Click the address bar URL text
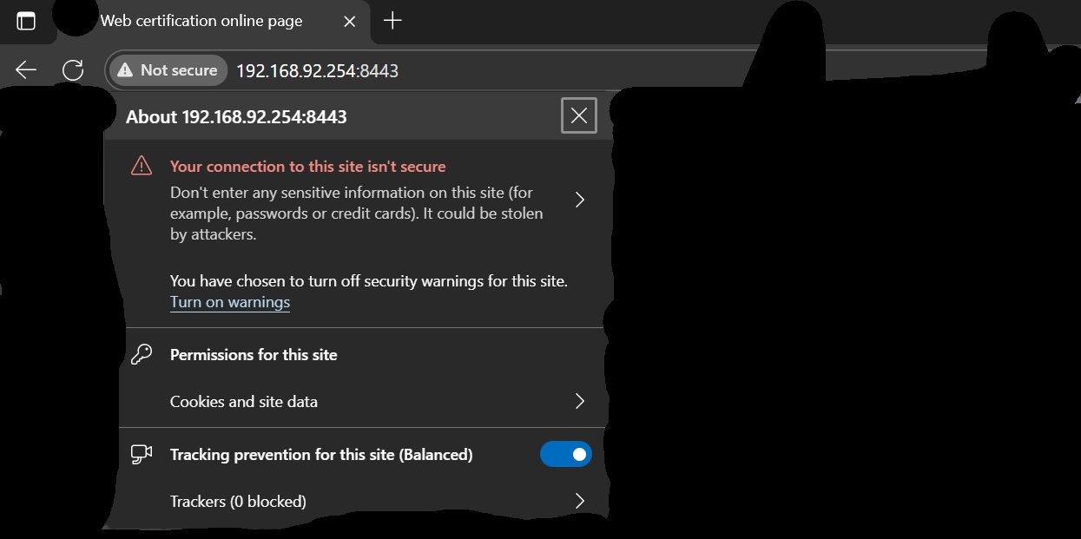The width and height of the screenshot is (1081, 539). click(x=317, y=70)
